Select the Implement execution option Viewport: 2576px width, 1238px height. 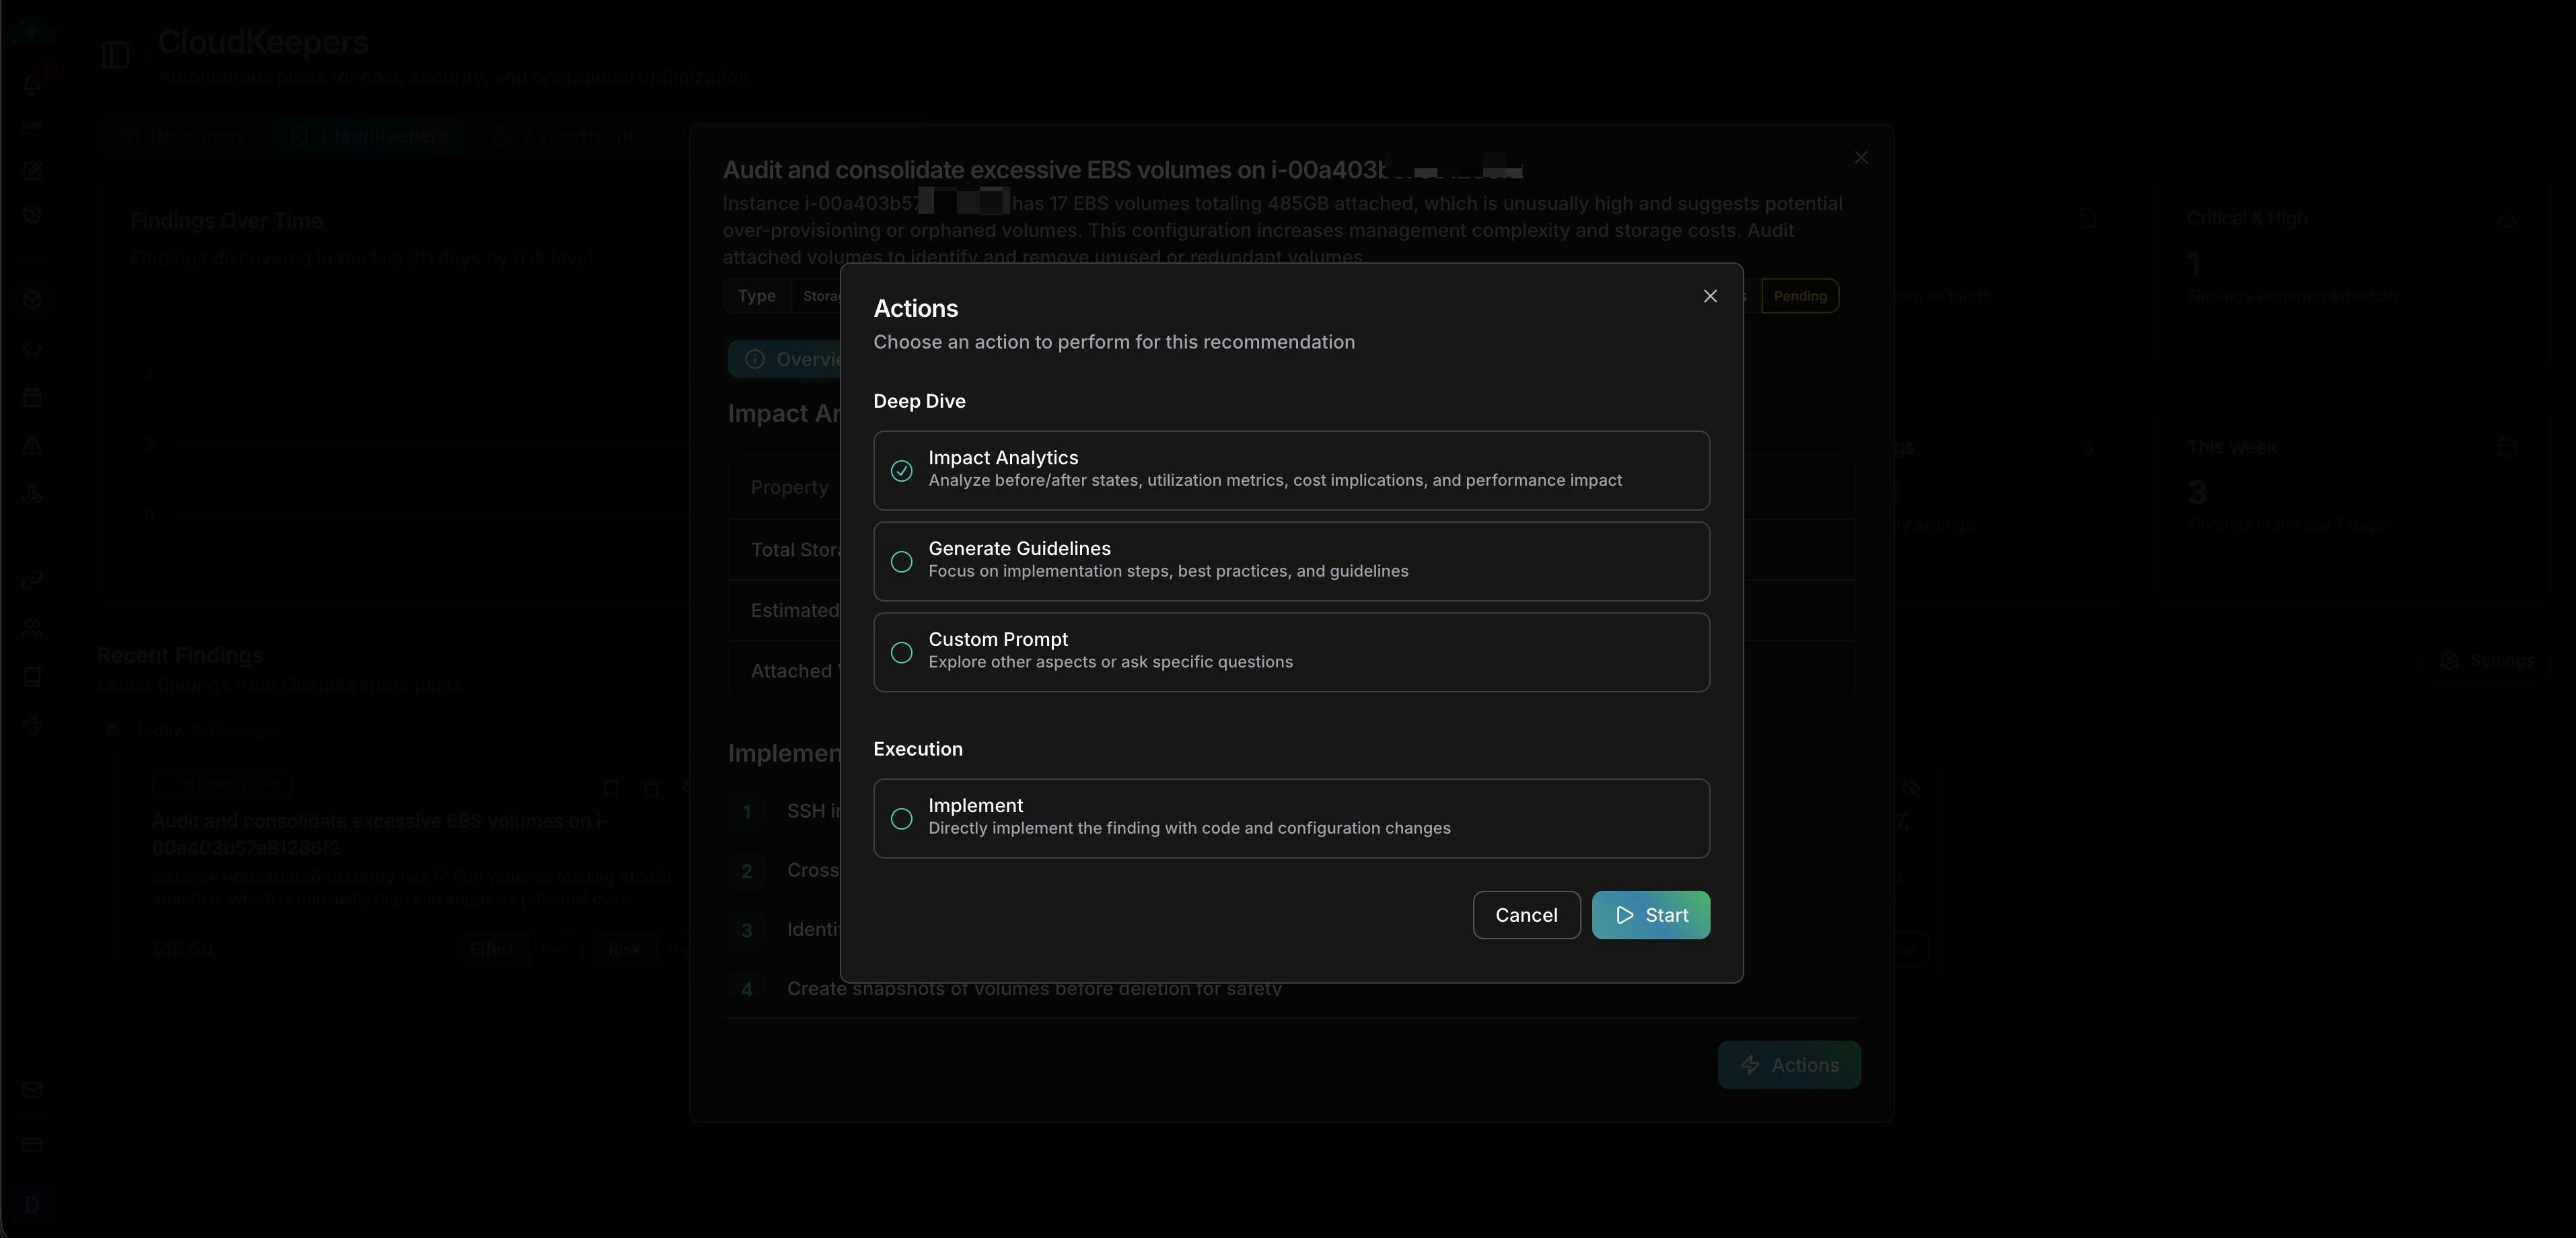(1291, 818)
